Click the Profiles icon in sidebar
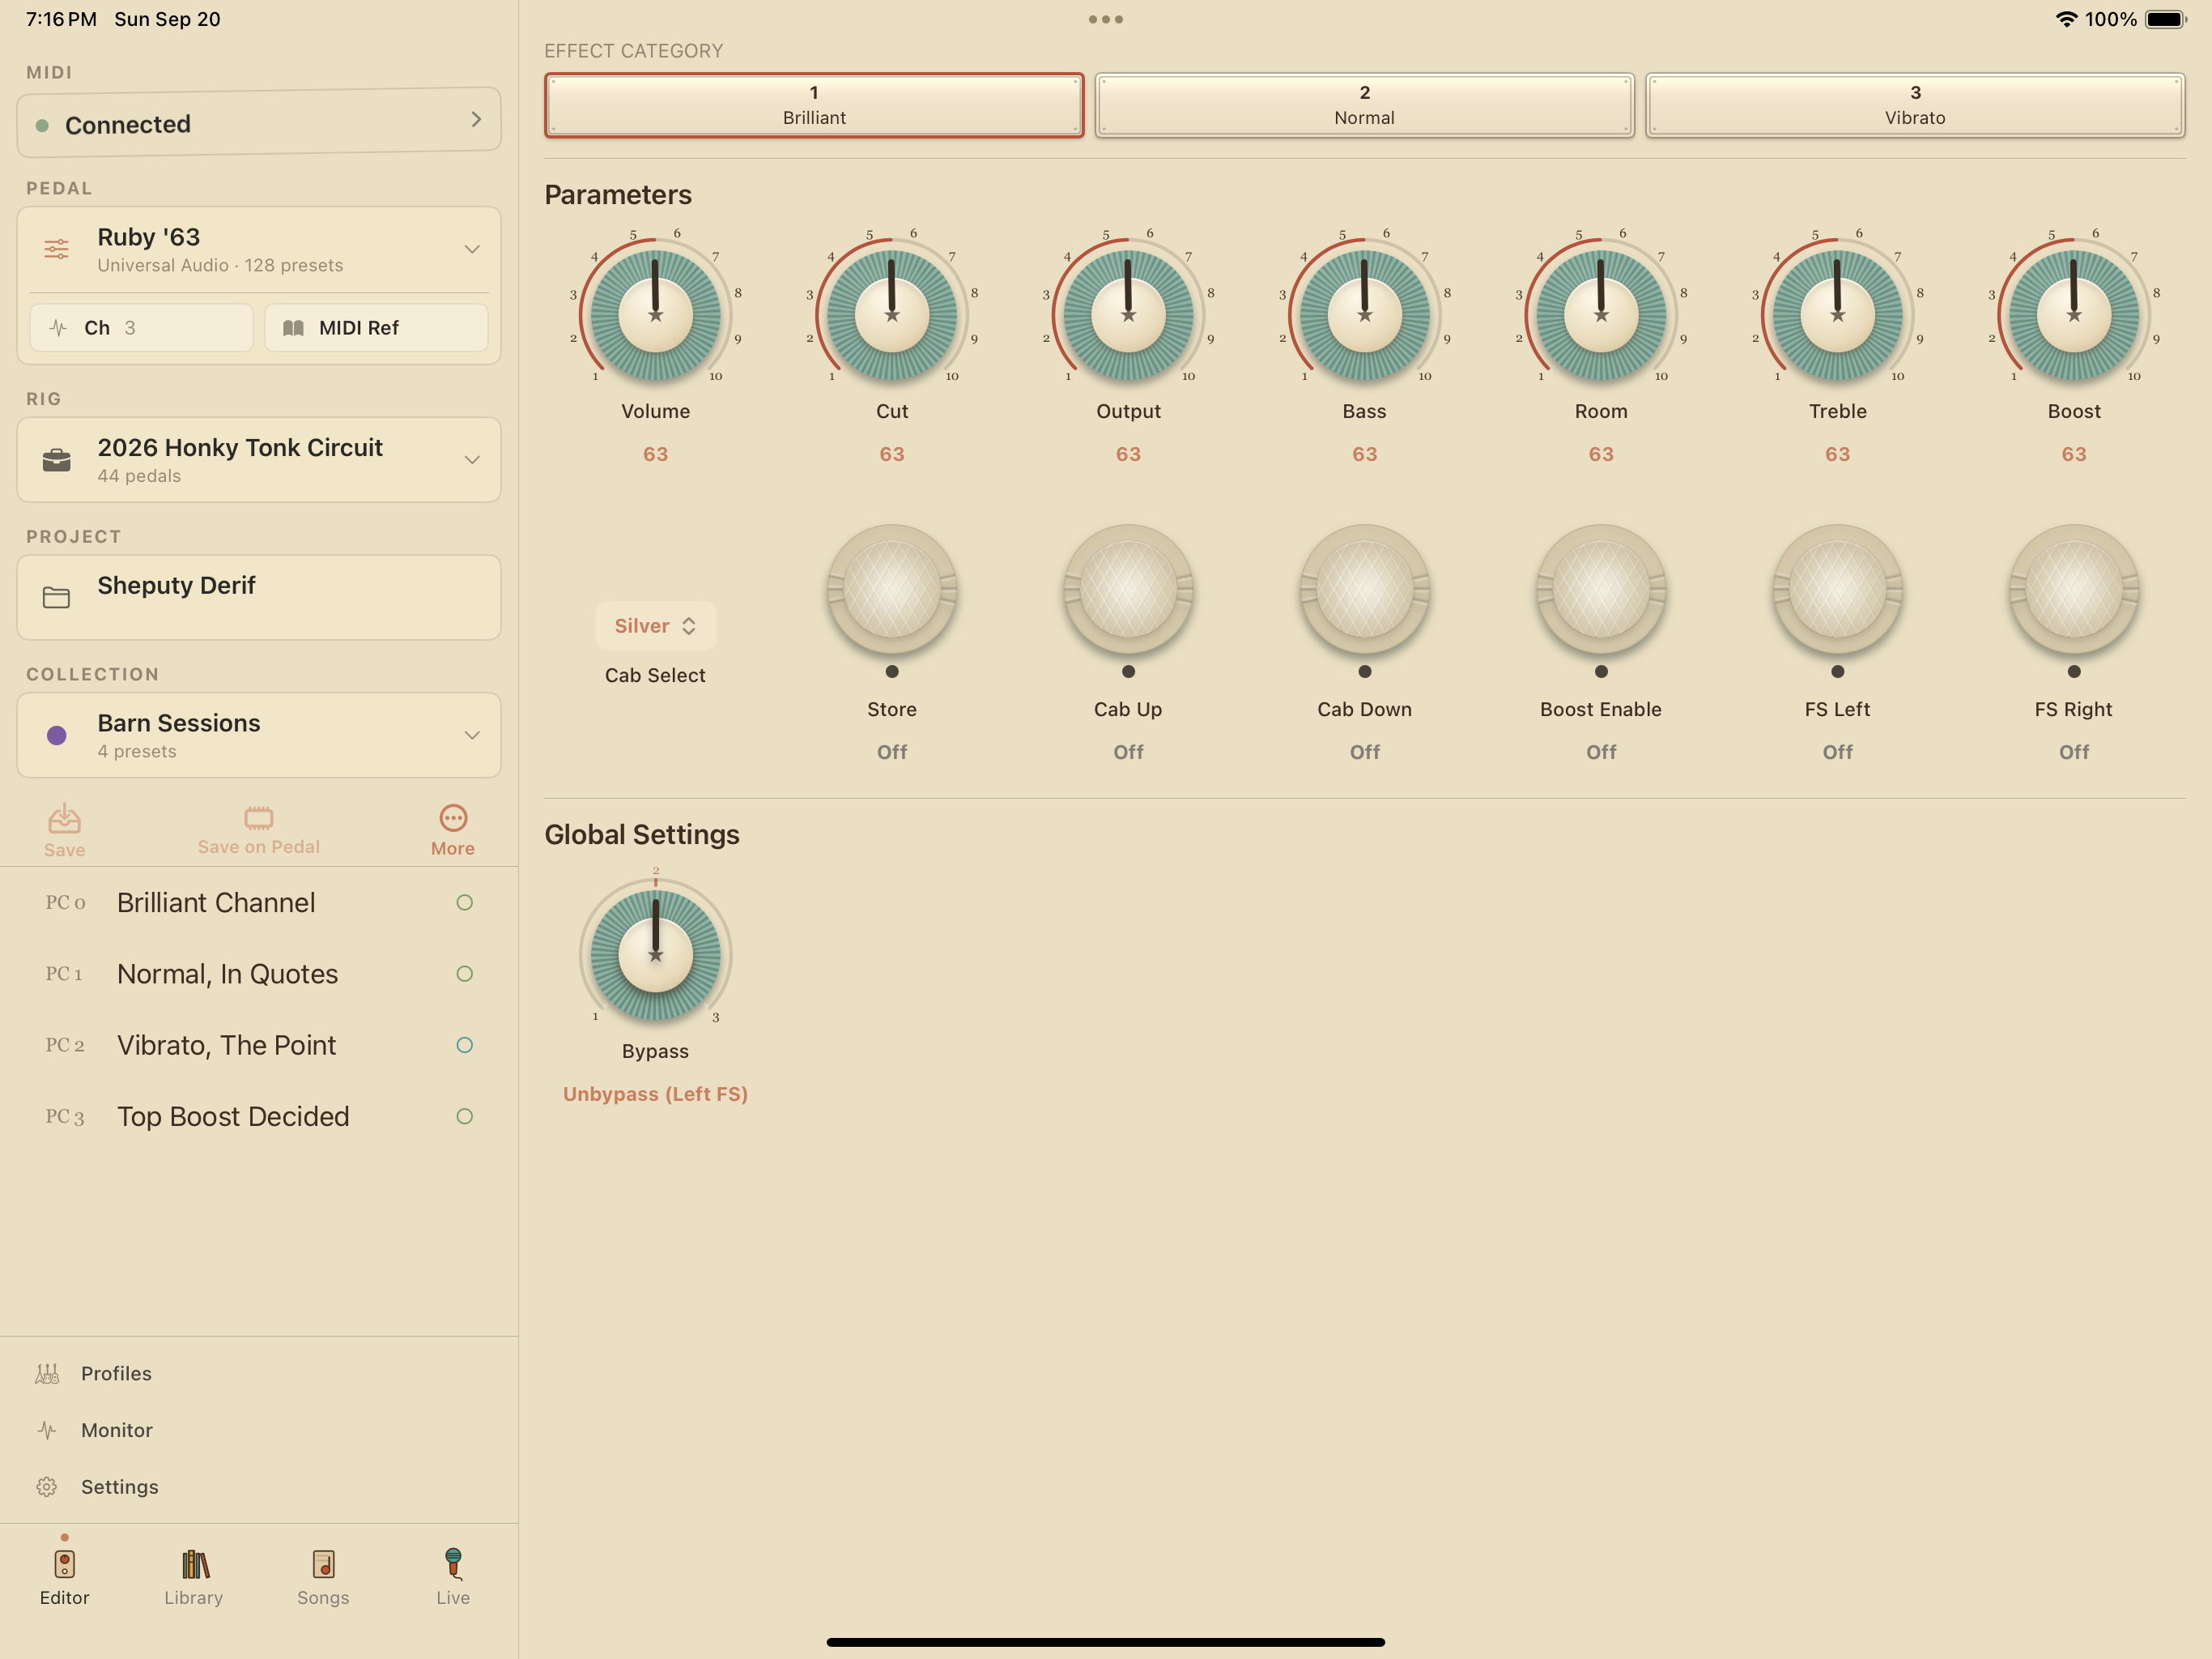 pos(47,1374)
